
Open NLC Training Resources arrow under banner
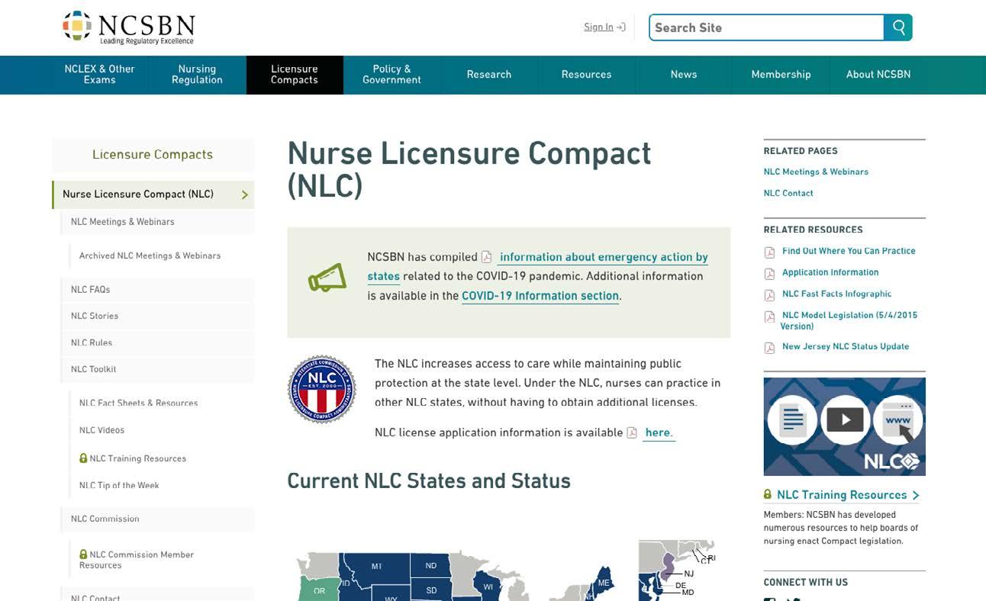click(x=915, y=495)
